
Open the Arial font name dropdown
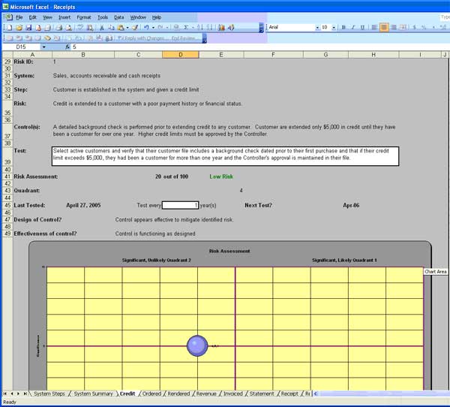(x=317, y=28)
